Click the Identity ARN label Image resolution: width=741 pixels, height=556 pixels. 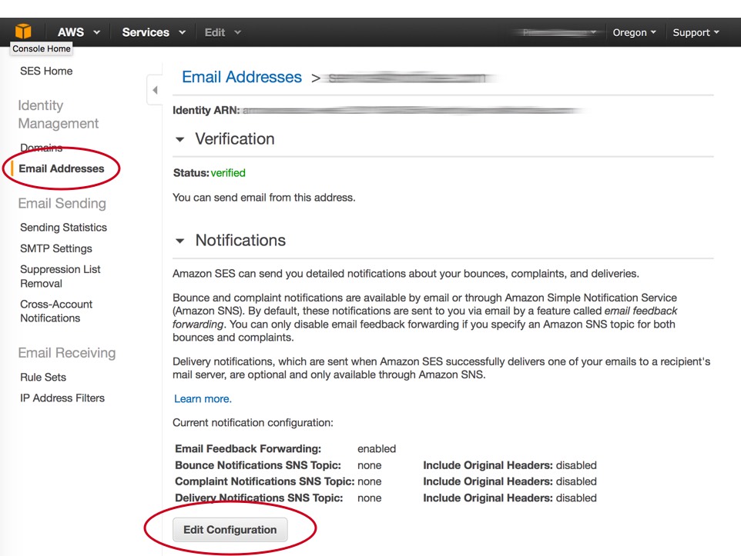click(206, 110)
